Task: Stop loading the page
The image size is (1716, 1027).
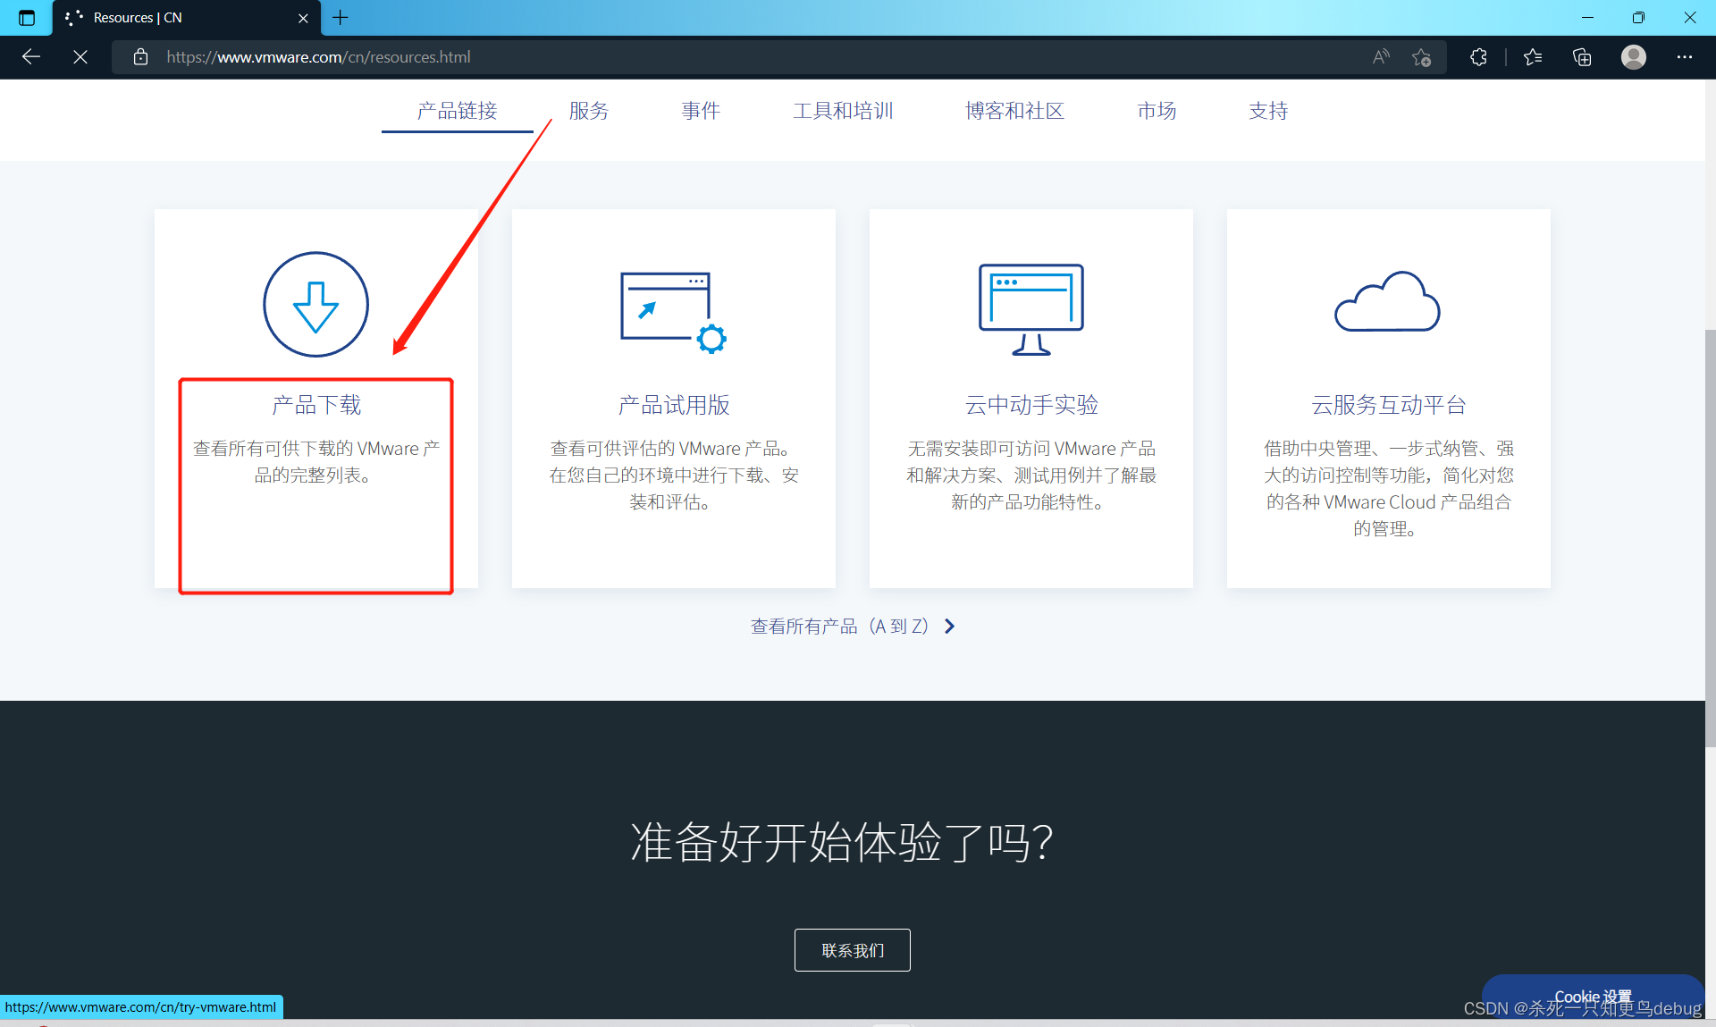Action: point(80,57)
